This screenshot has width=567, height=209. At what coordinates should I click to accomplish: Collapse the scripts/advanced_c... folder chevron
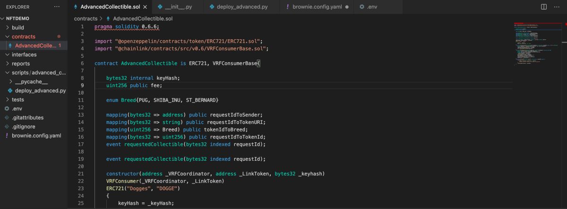(x=8, y=73)
